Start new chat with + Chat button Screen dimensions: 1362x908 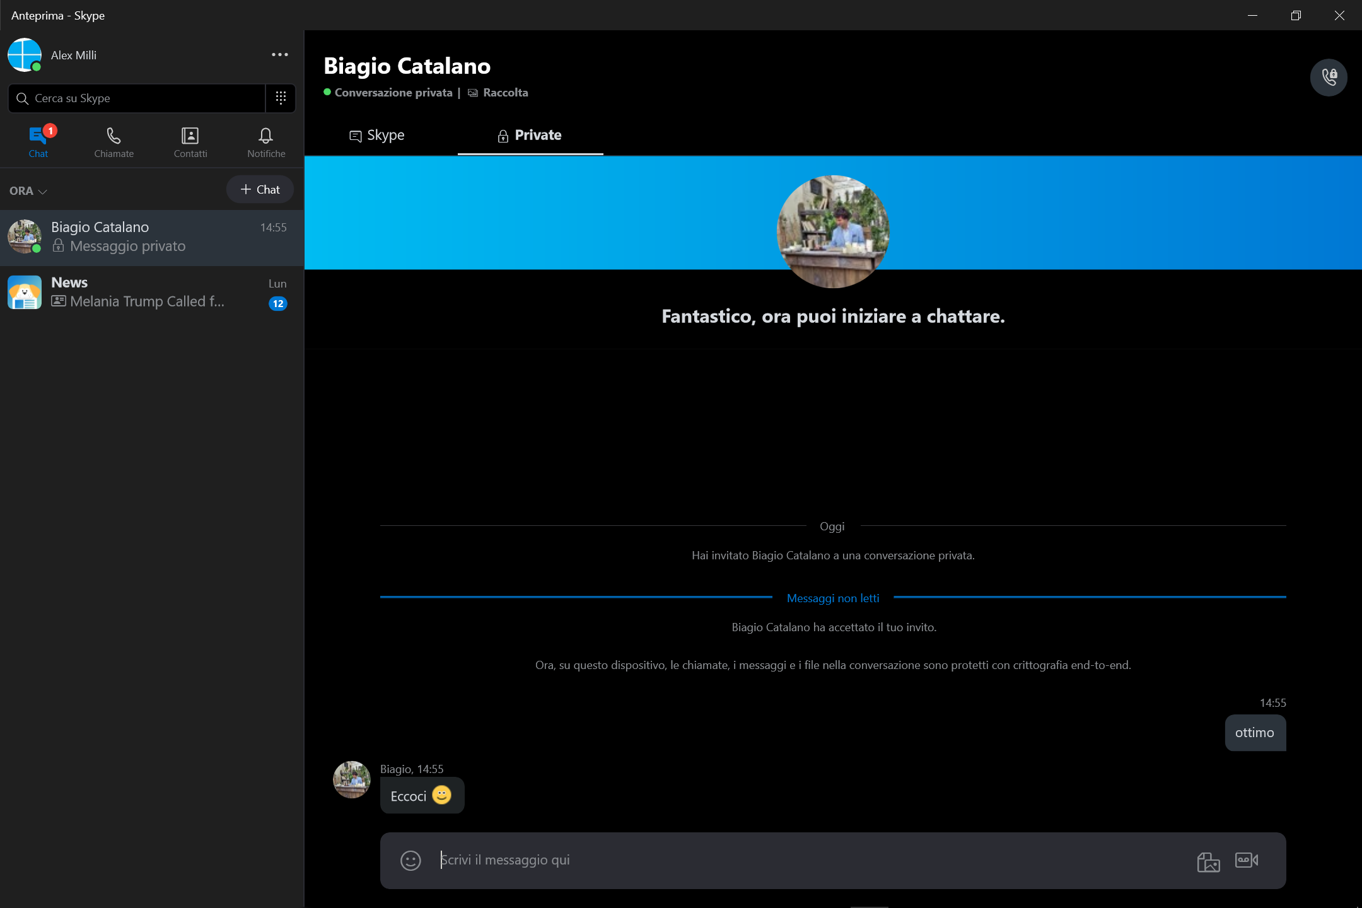[x=260, y=189]
